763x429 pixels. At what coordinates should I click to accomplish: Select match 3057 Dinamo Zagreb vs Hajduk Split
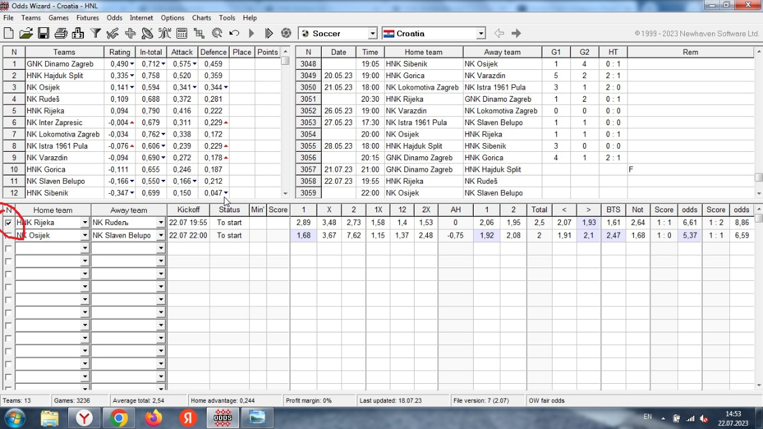click(525, 170)
